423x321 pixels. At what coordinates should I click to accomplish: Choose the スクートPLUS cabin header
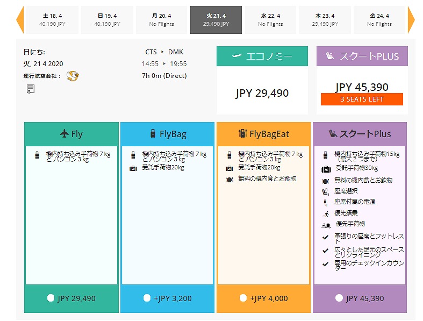[362, 56]
